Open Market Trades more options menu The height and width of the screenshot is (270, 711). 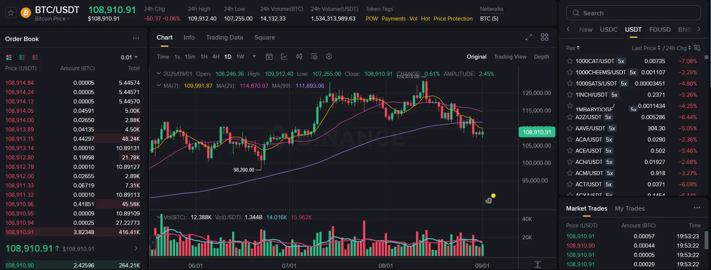(697, 208)
